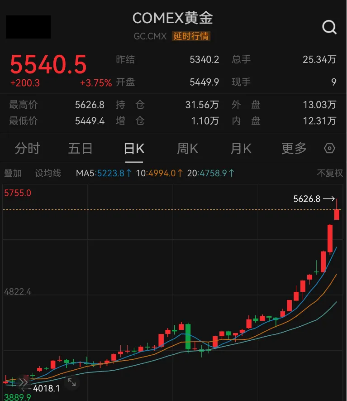Switch to 五日 tab
347x401 pixels.
(x=80, y=149)
